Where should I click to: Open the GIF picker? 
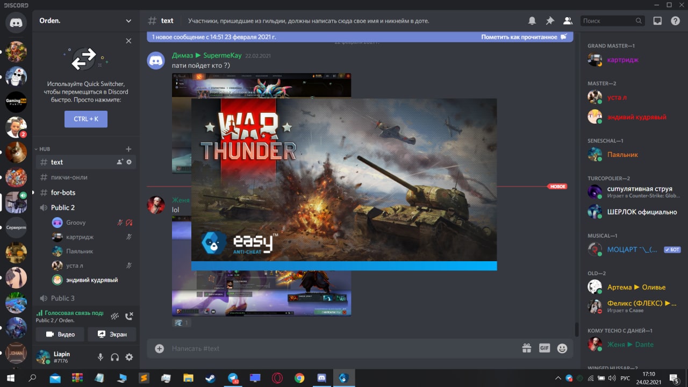coord(544,348)
